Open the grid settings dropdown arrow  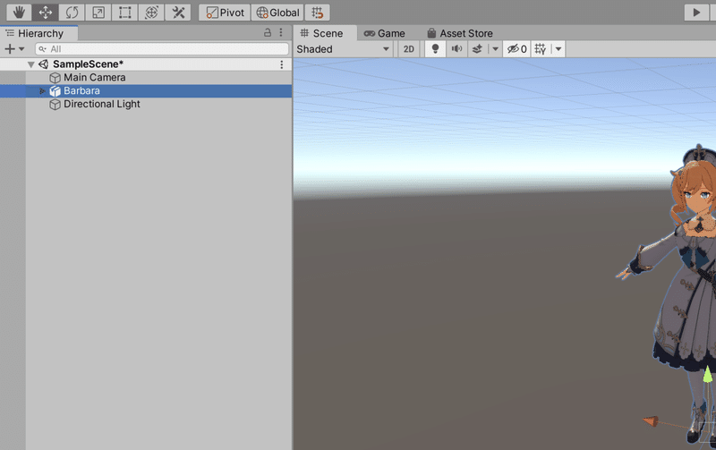558,49
